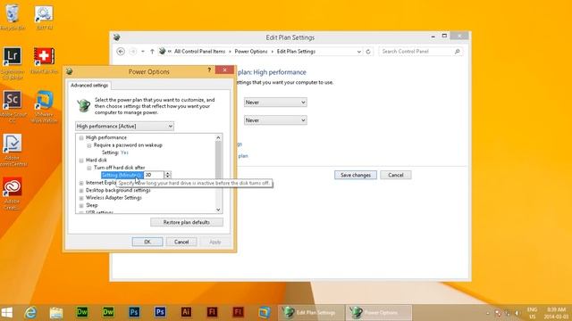Viewport: 572px width, 321px height.
Task: Open the VMware Workstation desktop shortcut
Action: [x=44, y=105]
